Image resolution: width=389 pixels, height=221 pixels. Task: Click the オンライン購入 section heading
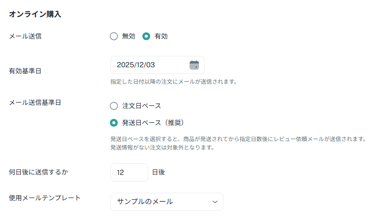[35, 15]
